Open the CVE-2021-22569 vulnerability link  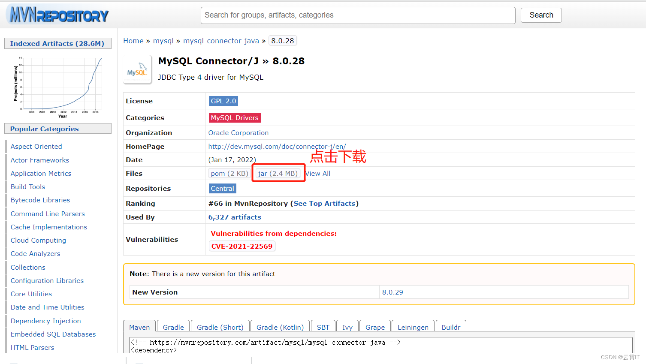click(x=242, y=246)
